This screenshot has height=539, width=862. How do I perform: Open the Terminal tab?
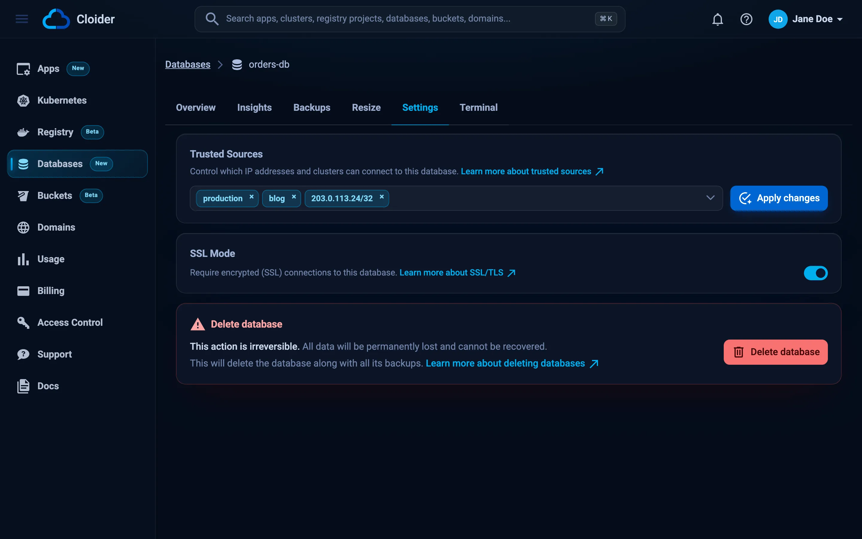pos(478,108)
